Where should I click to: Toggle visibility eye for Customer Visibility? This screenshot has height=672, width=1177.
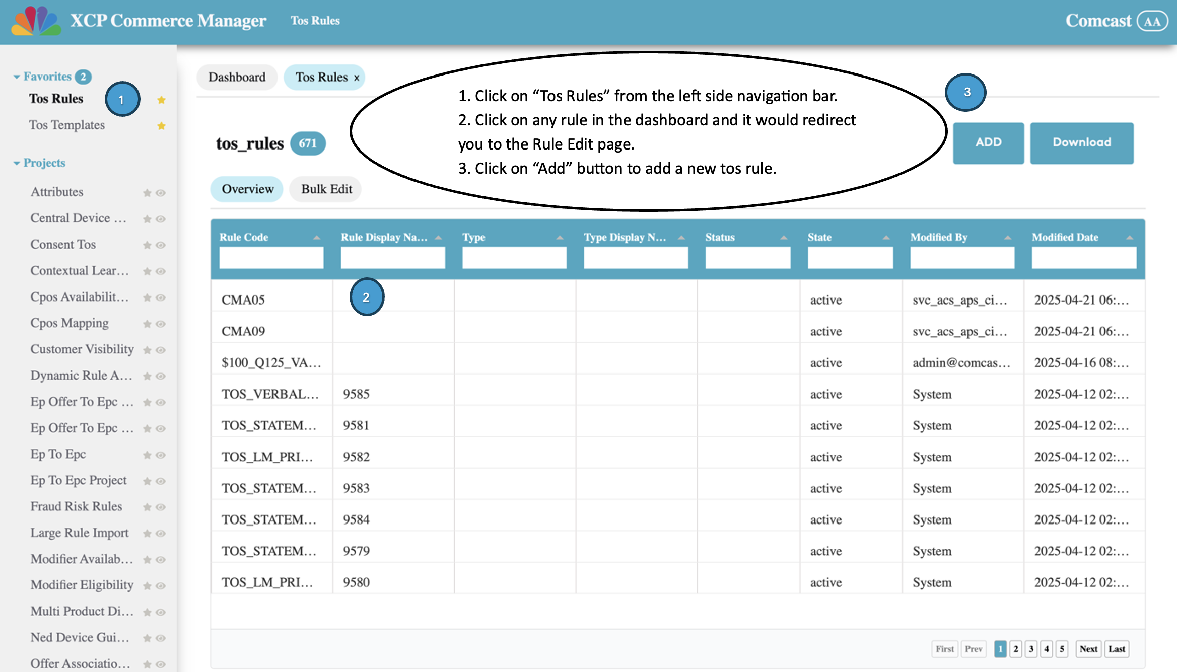coord(161,350)
